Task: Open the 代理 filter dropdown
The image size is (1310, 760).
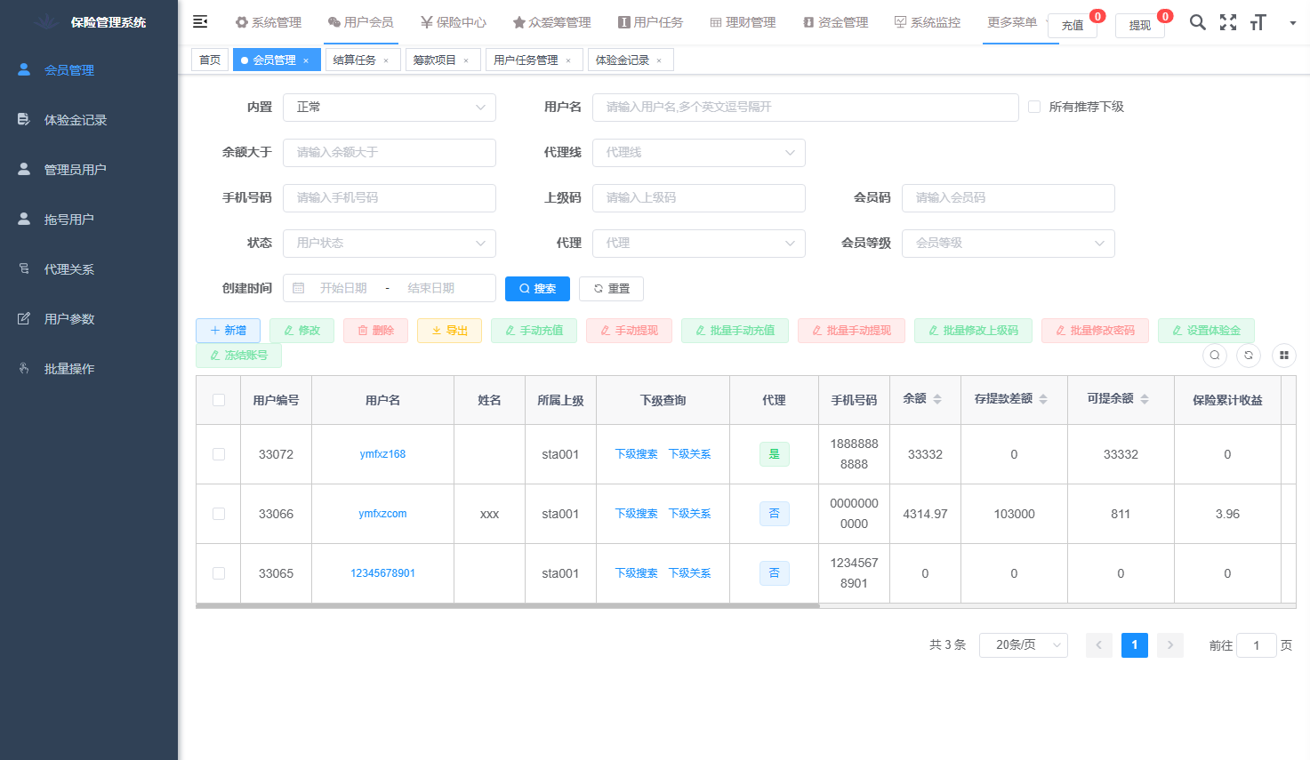Action: click(699, 244)
